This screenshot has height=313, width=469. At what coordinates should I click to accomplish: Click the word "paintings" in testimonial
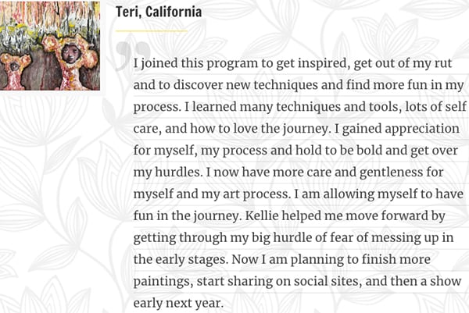163,282
